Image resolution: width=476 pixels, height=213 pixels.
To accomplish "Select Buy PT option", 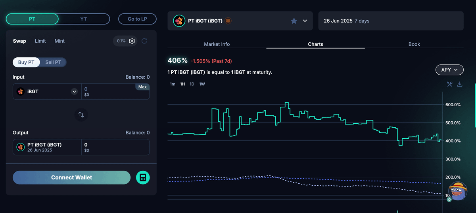I will click(27, 62).
